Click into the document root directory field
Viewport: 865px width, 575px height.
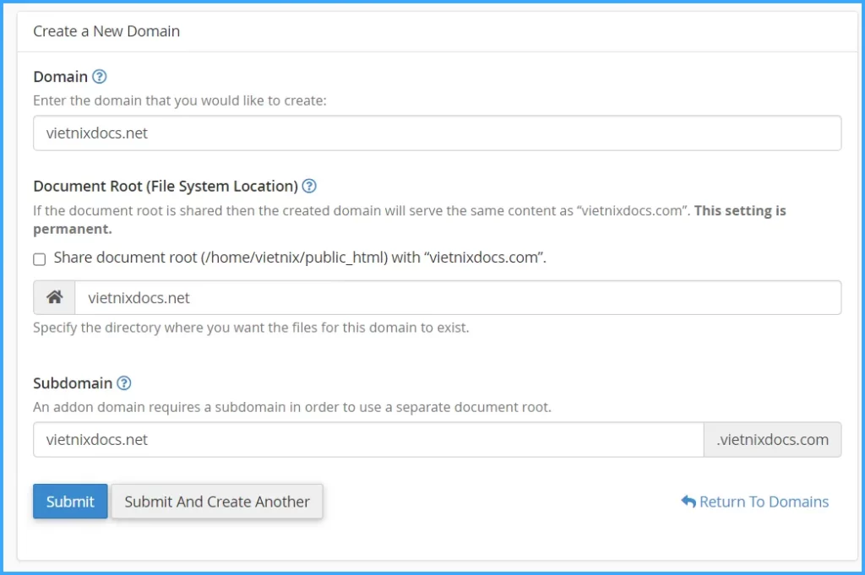457,297
